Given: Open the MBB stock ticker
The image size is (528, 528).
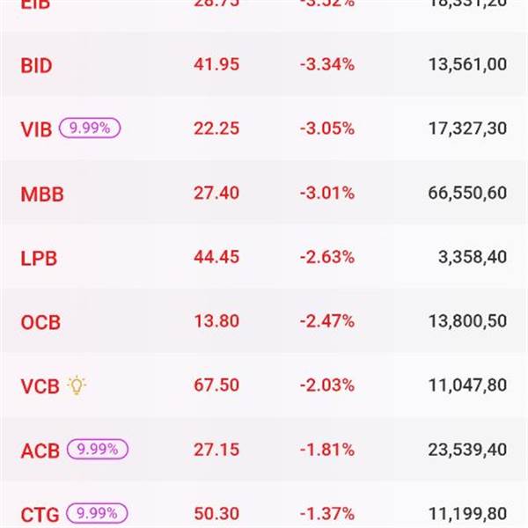Looking at the screenshot, I should [42, 194].
